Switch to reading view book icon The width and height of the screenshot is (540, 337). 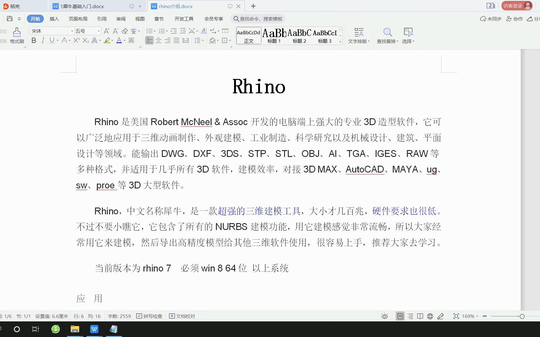coord(420,316)
